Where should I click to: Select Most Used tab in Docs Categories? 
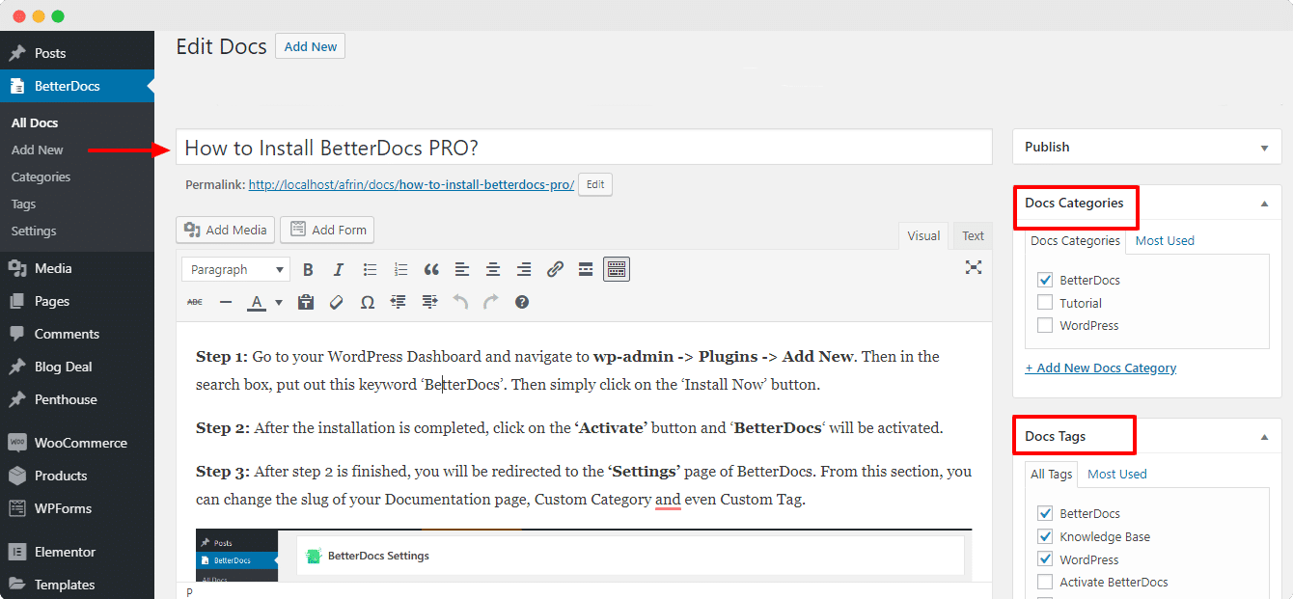click(x=1165, y=240)
